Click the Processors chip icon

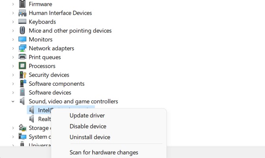[x=22, y=66]
